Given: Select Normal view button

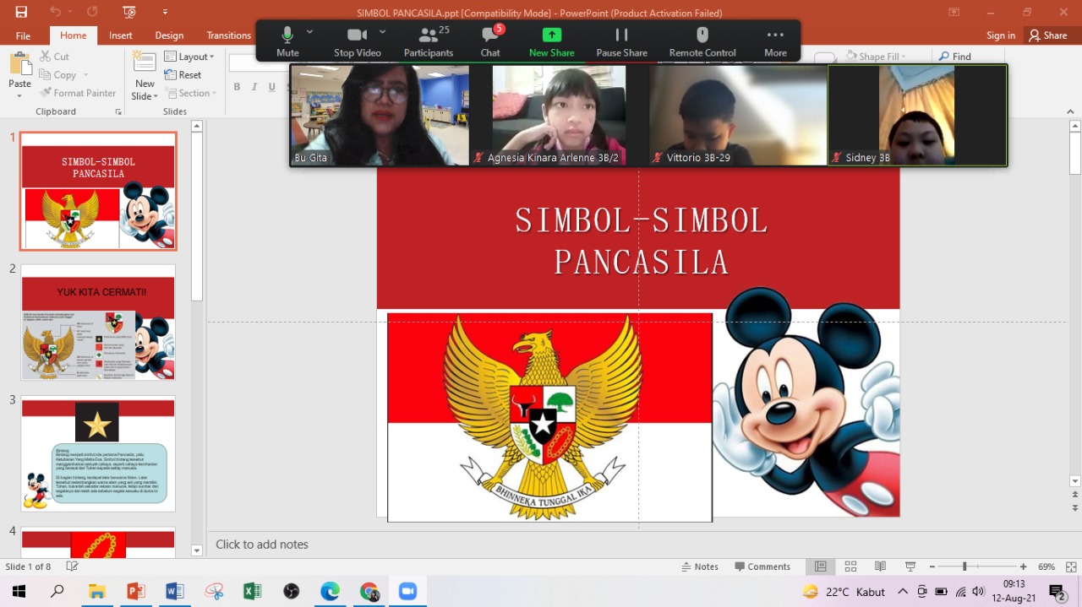Looking at the screenshot, I should [820, 566].
